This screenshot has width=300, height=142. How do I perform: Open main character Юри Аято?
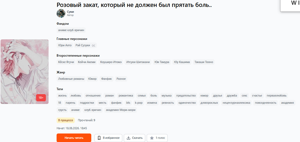[x=65, y=45]
